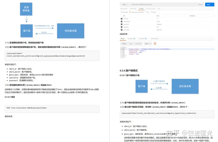Viewport: 218px width, 142px height.
Task: Click the "expires_in" line in response
Action: pos(135,52)
